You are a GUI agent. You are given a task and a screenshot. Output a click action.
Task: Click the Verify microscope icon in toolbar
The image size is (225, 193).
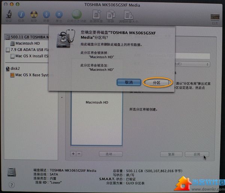pos(9,14)
